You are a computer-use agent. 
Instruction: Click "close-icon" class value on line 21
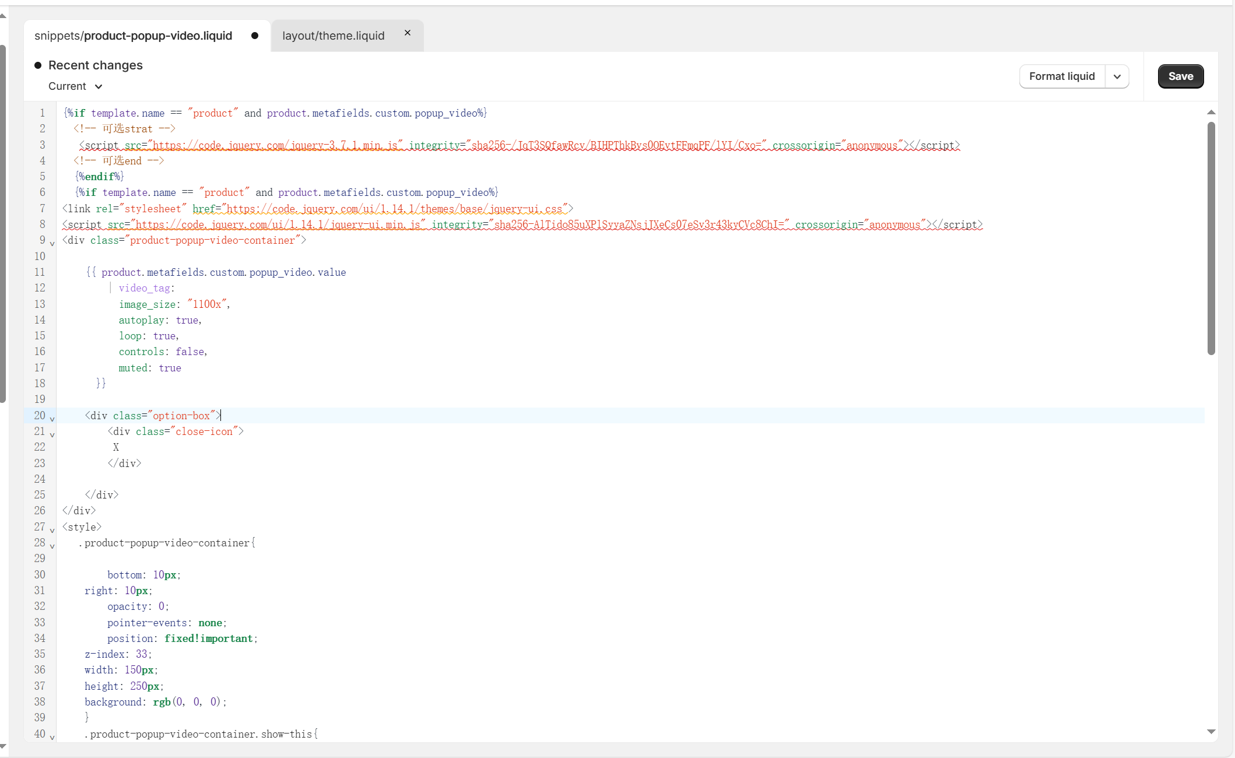coord(204,431)
